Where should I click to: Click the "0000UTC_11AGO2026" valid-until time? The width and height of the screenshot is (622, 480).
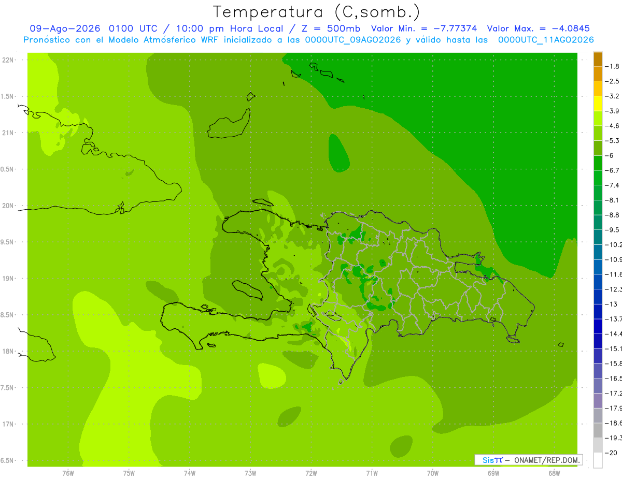point(546,40)
